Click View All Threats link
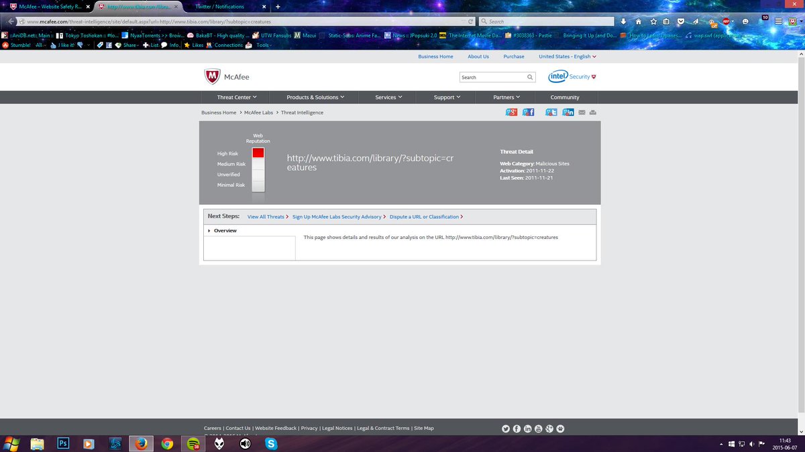The height and width of the screenshot is (452, 805). point(266,216)
